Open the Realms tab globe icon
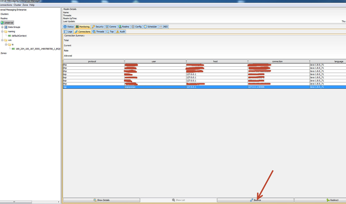The image size is (346, 204). [120, 27]
